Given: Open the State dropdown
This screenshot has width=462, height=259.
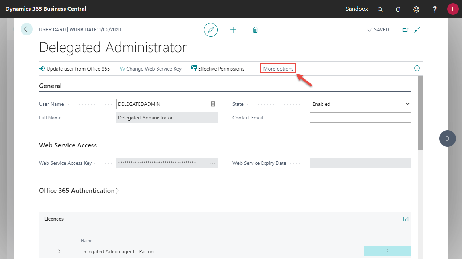Looking at the screenshot, I should tap(361, 104).
